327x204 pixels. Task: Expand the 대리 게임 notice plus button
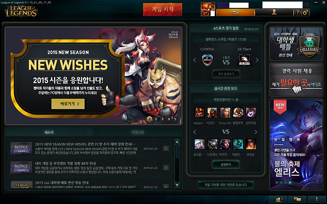(166, 168)
